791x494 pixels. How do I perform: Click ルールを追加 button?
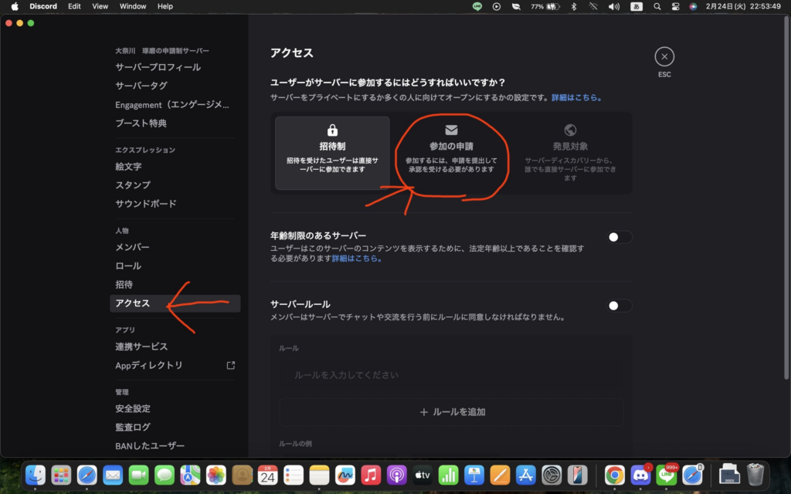pos(451,412)
